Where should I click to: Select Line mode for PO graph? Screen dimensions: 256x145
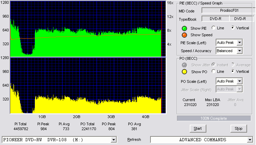click(213, 71)
